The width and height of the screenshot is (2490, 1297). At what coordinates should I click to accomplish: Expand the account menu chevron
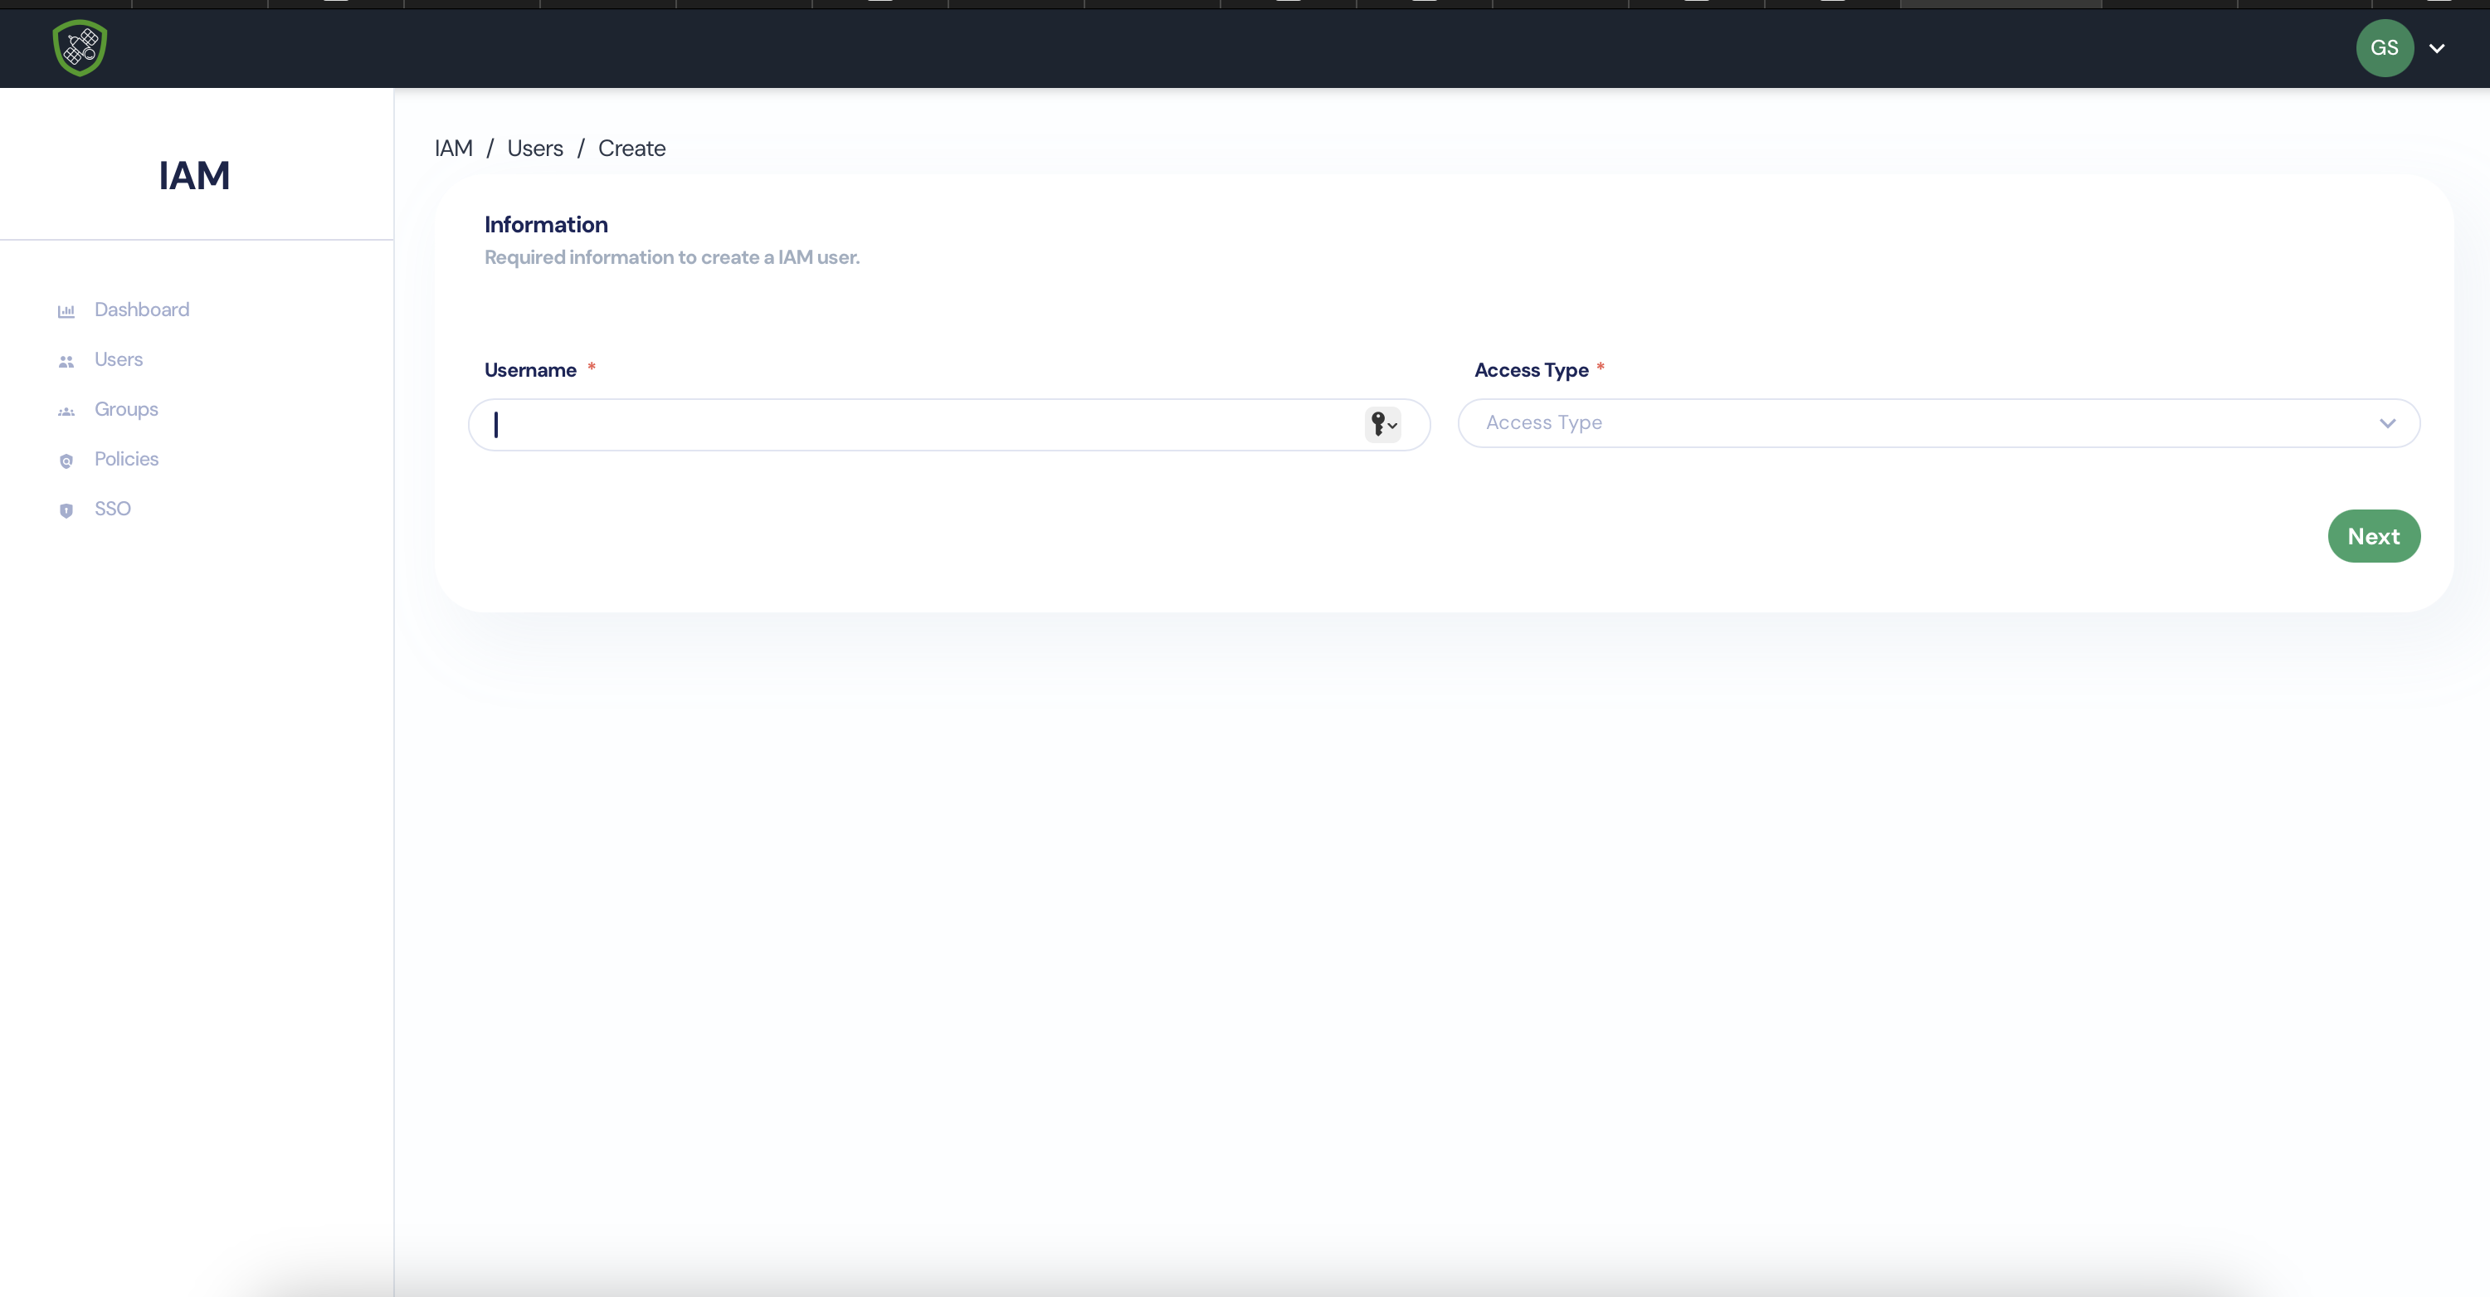pyautogui.click(x=2437, y=48)
